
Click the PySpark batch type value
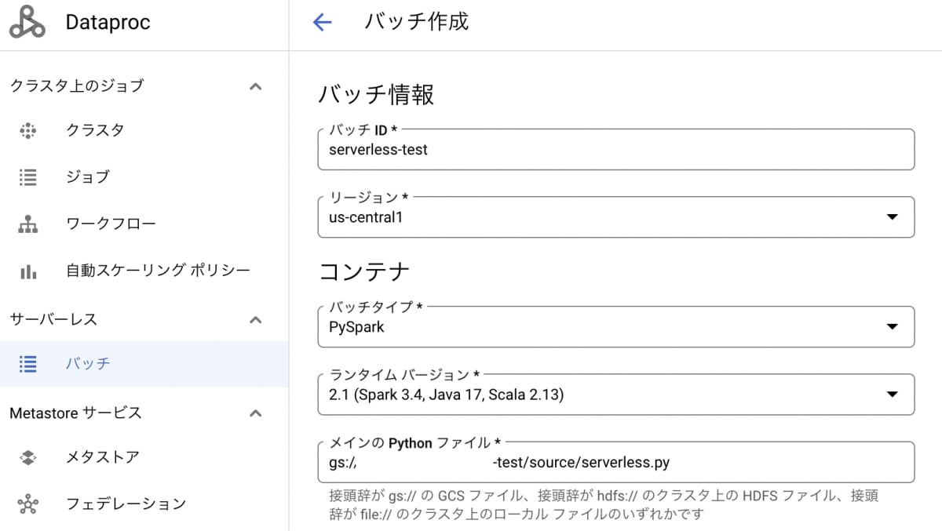pyautogui.click(x=356, y=327)
